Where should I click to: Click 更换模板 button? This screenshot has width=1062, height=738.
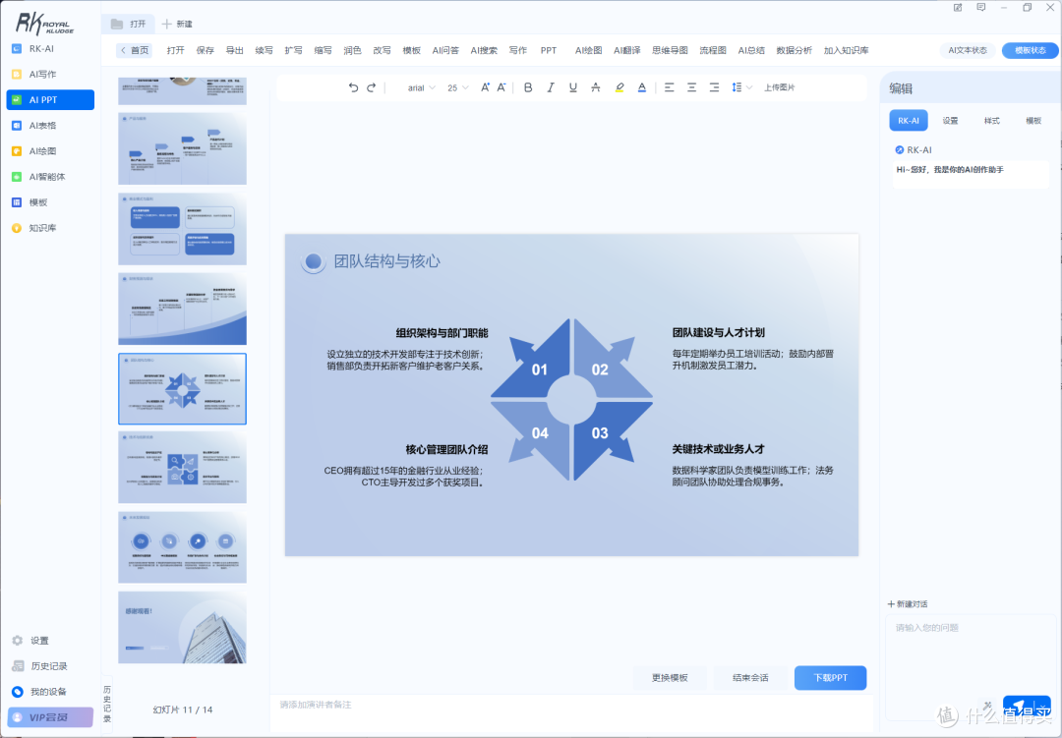(x=670, y=678)
